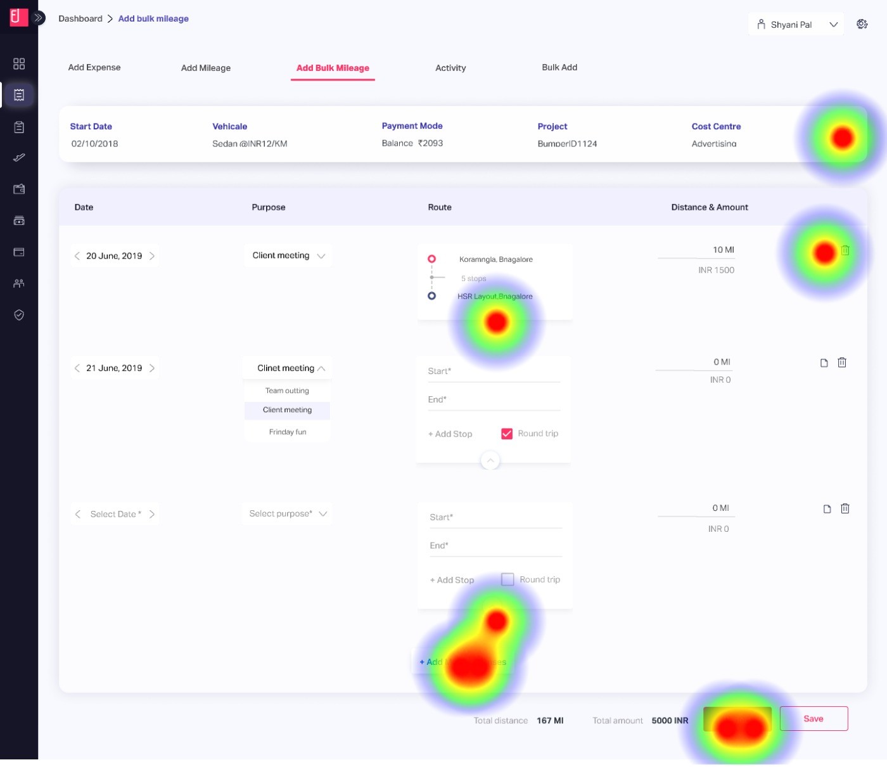
Task: Open settings gear in top right
Action: coord(862,24)
